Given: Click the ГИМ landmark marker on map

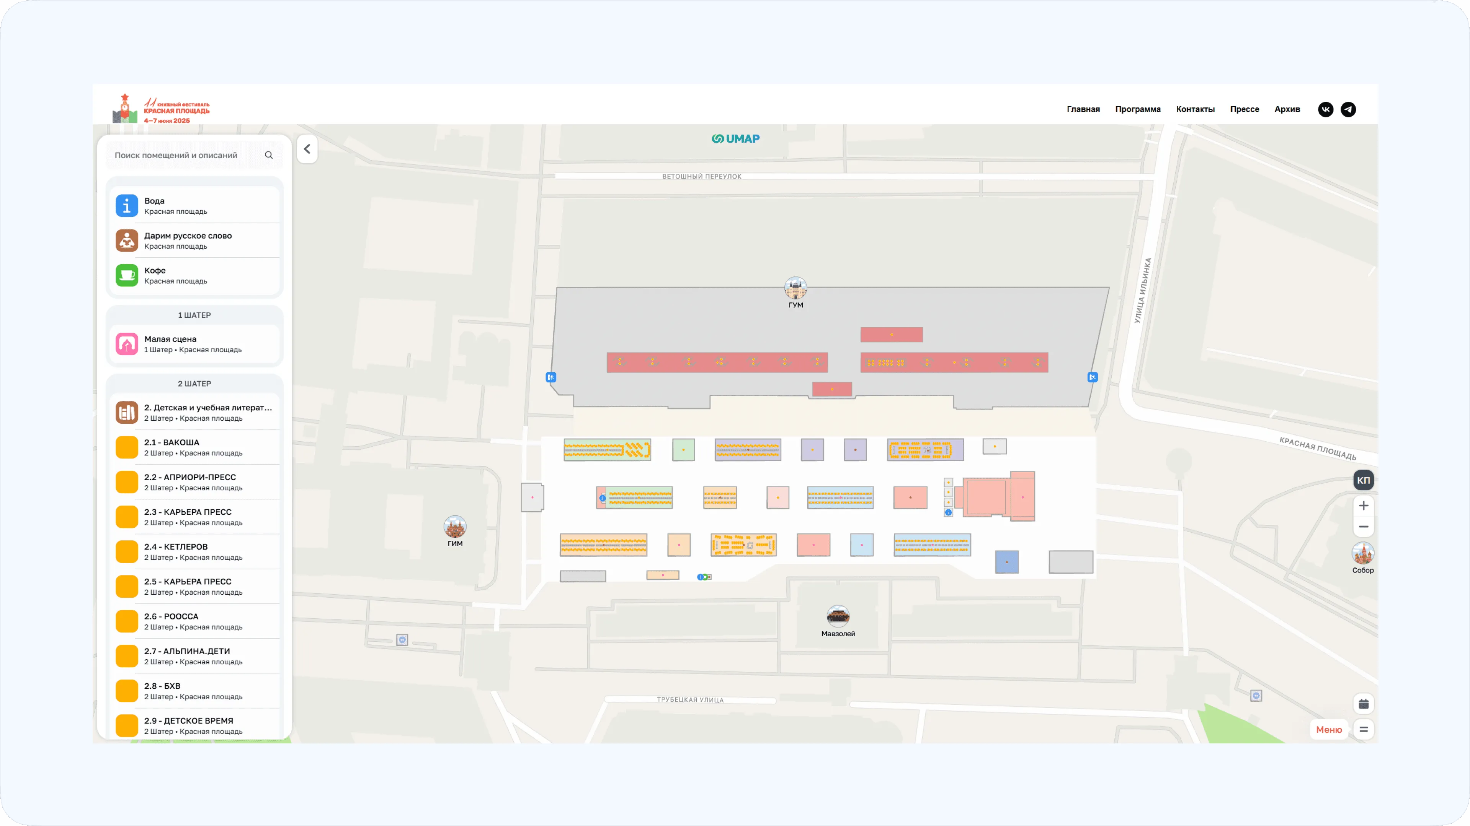Looking at the screenshot, I should 455,527.
